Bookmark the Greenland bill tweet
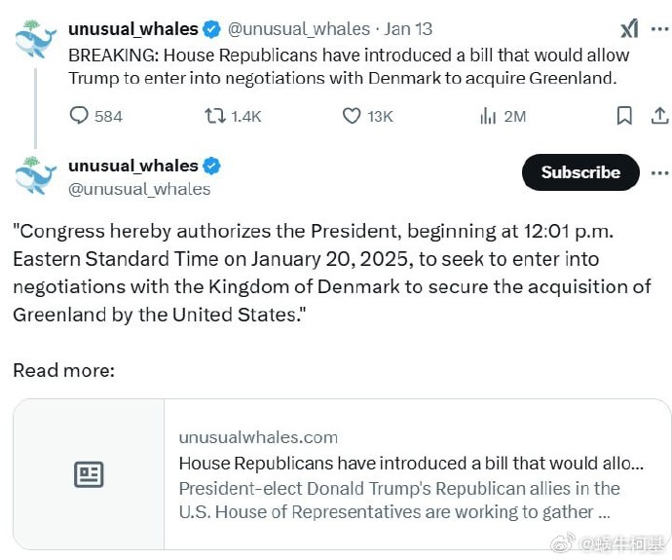Image resolution: width=672 pixels, height=560 pixels. point(624,116)
